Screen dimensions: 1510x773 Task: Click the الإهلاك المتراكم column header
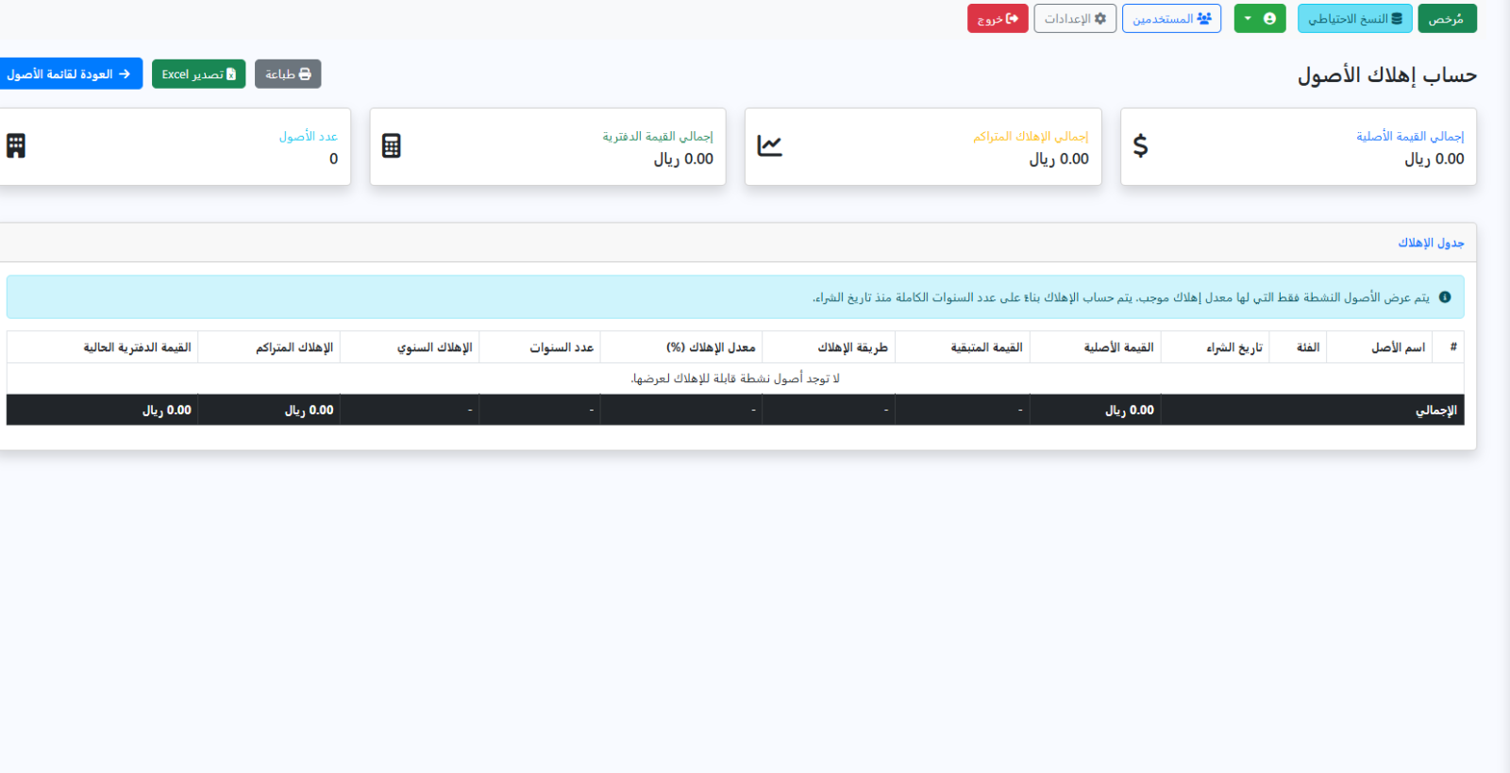pos(294,347)
